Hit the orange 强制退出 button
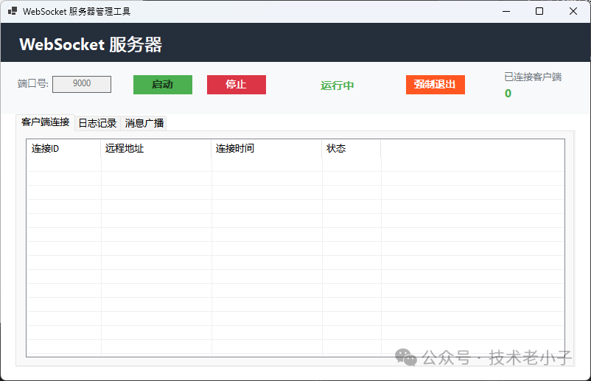This screenshot has width=591, height=381. click(435, 85)
